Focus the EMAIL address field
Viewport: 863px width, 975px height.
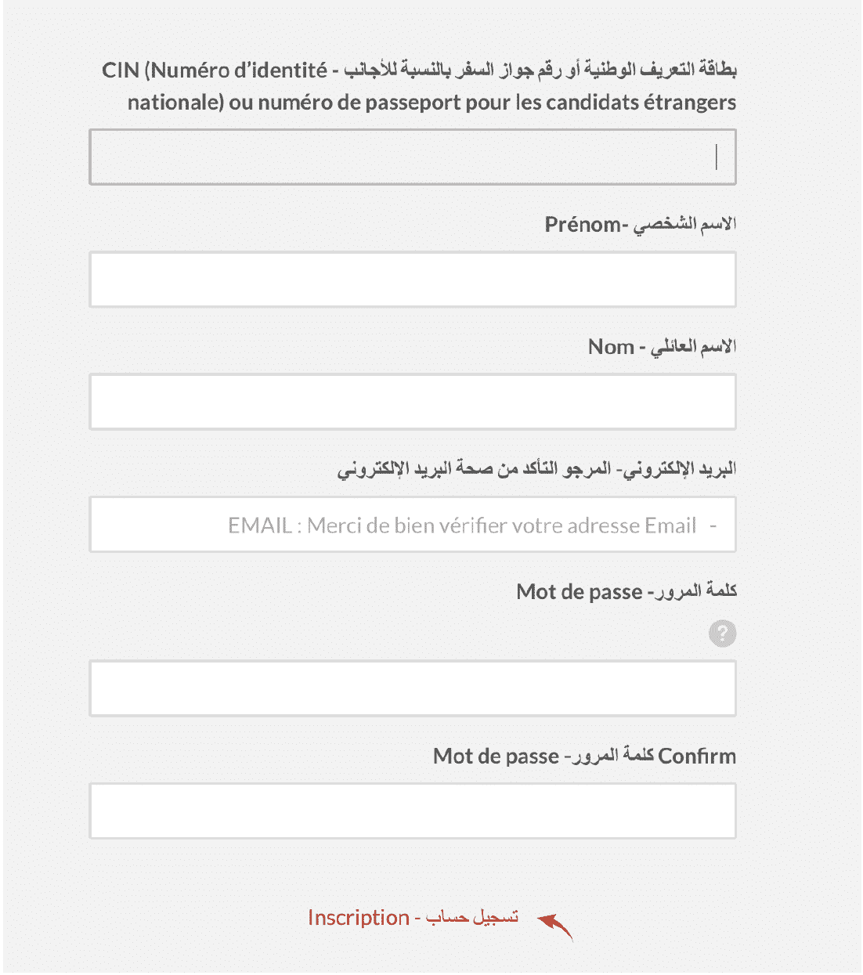pos(413,524)
